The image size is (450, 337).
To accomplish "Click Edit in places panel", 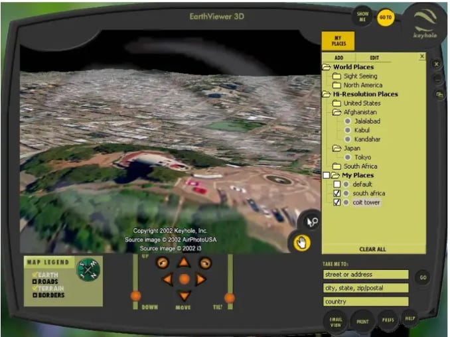I will pyautogui.click(x=374, y=58).
